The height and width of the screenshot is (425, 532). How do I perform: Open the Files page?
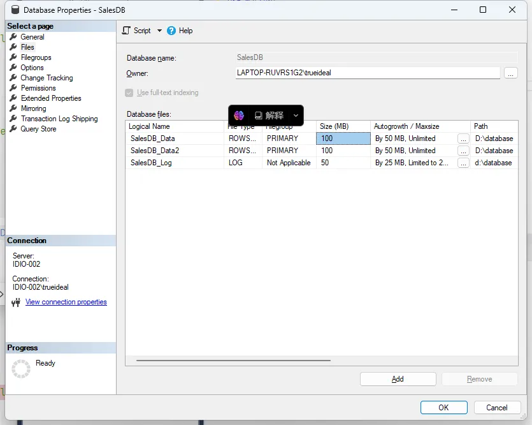[27, 47]
